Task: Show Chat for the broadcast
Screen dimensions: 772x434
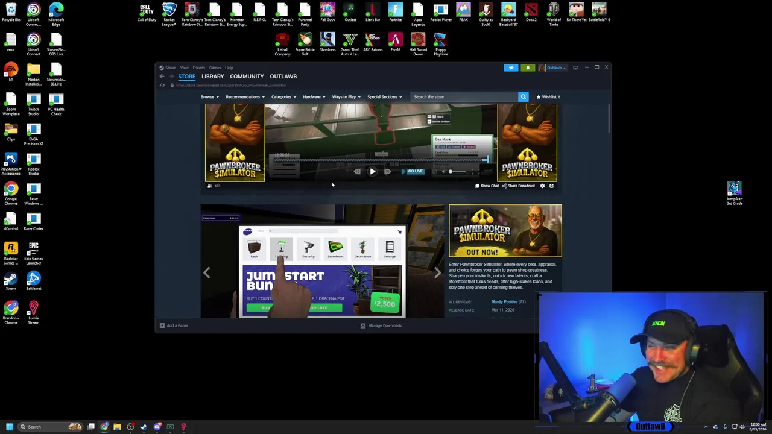Action: tap(487, 186)
